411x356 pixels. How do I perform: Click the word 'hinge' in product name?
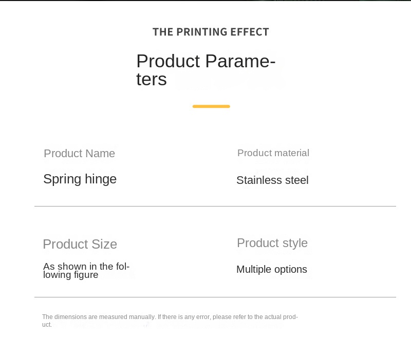[x=101, y=179]
